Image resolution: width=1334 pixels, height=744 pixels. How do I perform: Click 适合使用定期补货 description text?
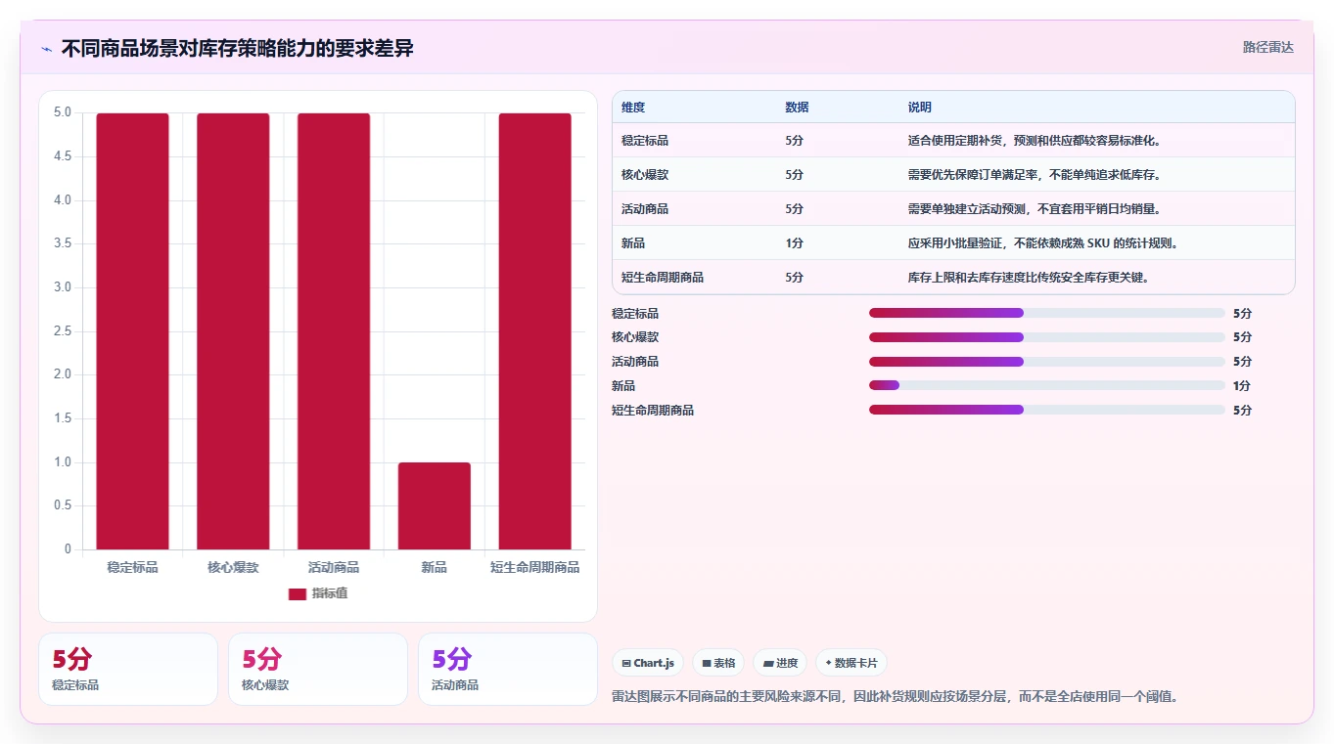[1035, 141]
